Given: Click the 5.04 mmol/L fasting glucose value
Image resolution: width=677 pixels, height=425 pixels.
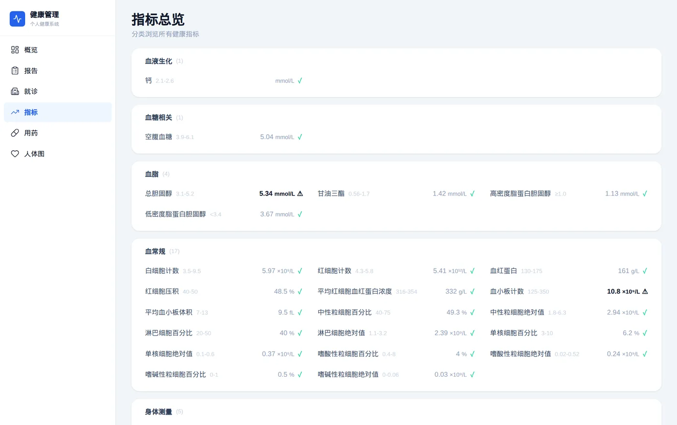Looking at the screenshot, I should [x=277, y=137].
